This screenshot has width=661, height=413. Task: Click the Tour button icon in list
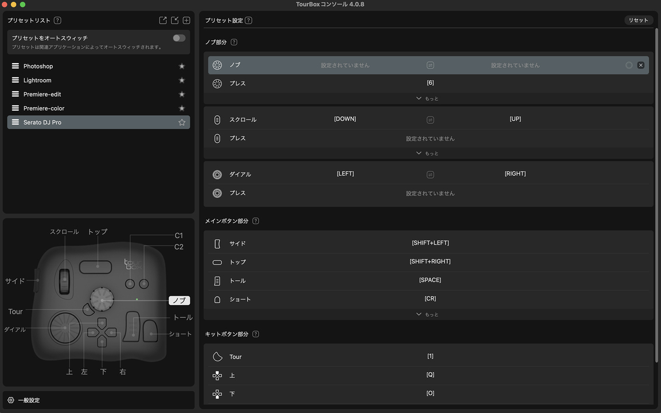tap(217, 357)
